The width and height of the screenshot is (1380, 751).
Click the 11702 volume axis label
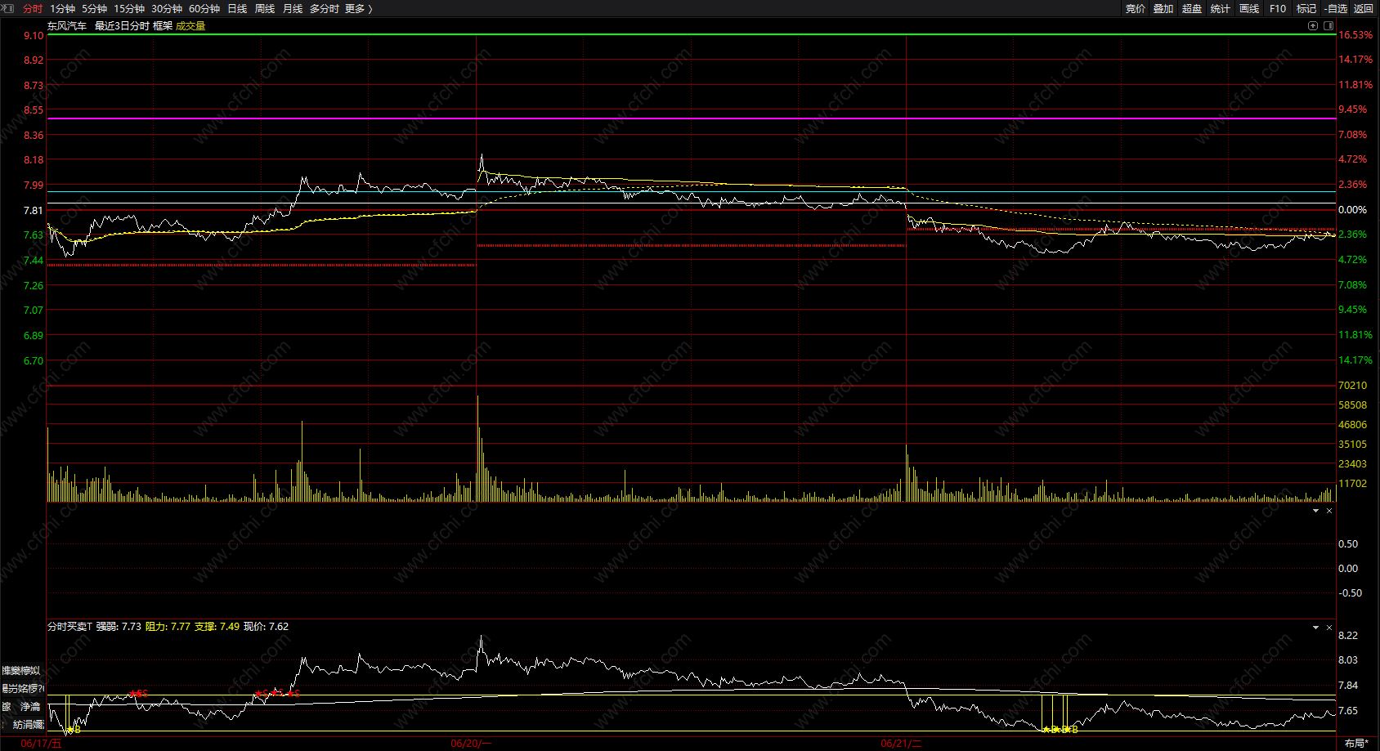coord(1352,484)
